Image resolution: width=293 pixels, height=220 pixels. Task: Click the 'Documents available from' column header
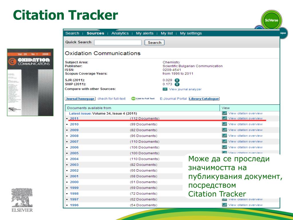(142, 108)
